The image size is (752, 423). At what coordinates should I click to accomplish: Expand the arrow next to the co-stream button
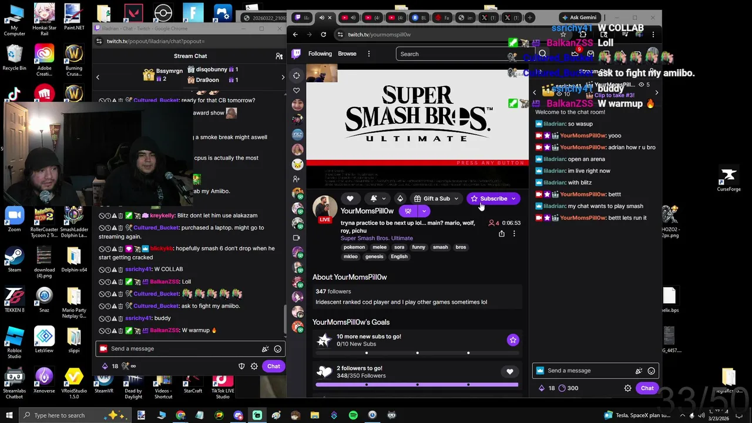424,211
